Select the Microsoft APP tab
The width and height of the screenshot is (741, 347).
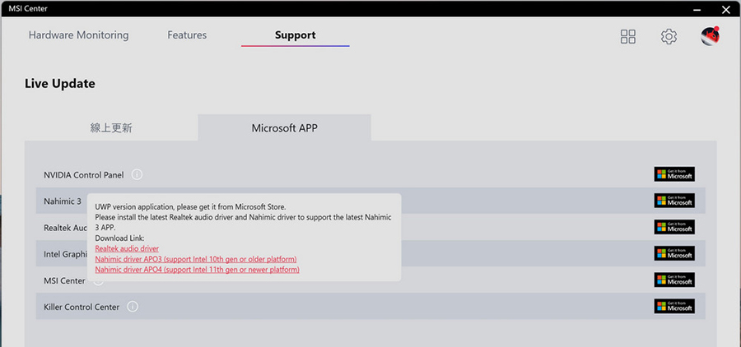click(285, 128)
